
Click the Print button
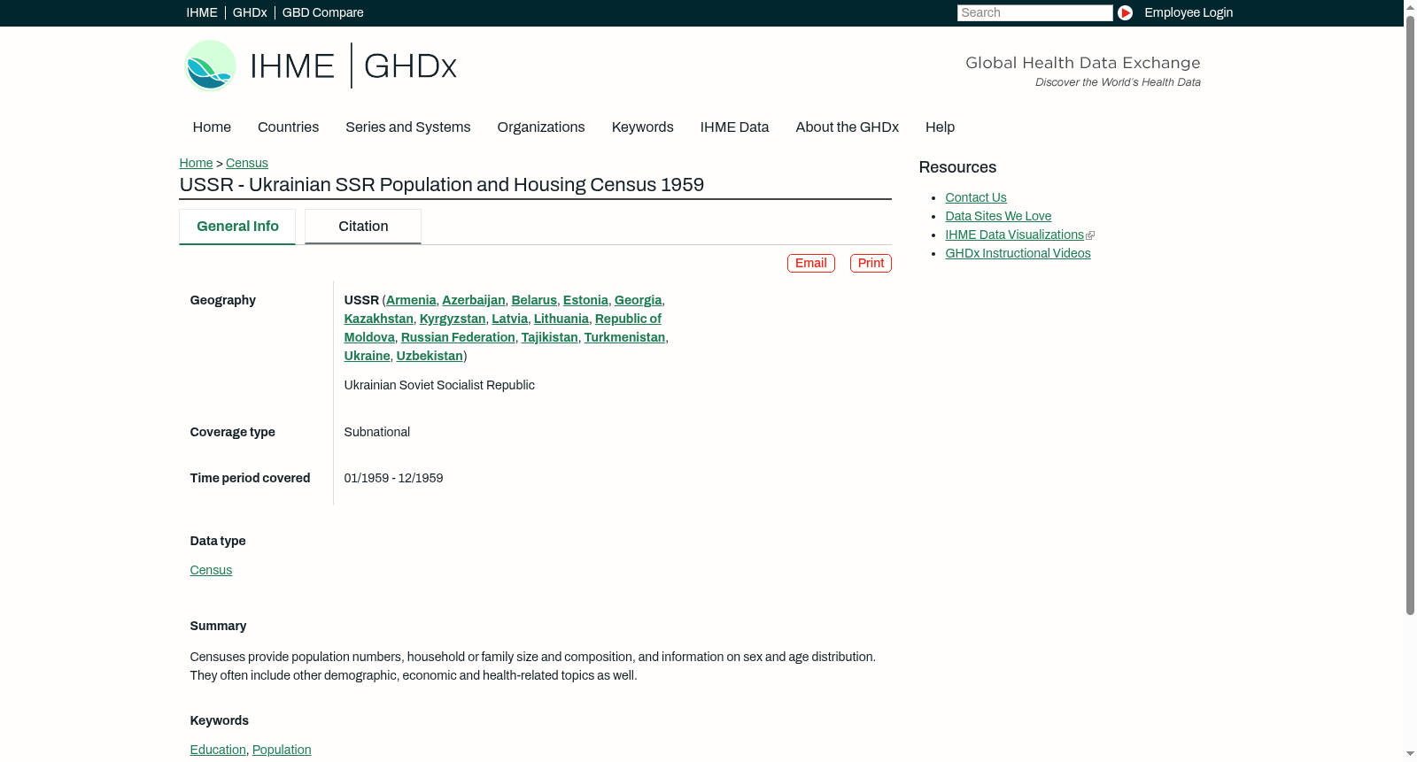click(871, 263)
